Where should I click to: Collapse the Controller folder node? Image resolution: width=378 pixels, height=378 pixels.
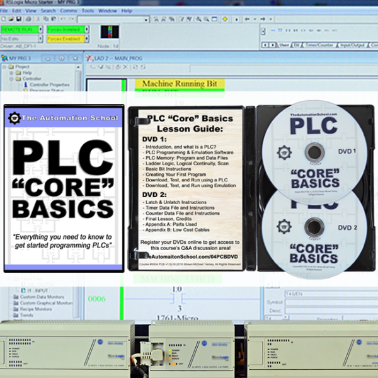11,79
